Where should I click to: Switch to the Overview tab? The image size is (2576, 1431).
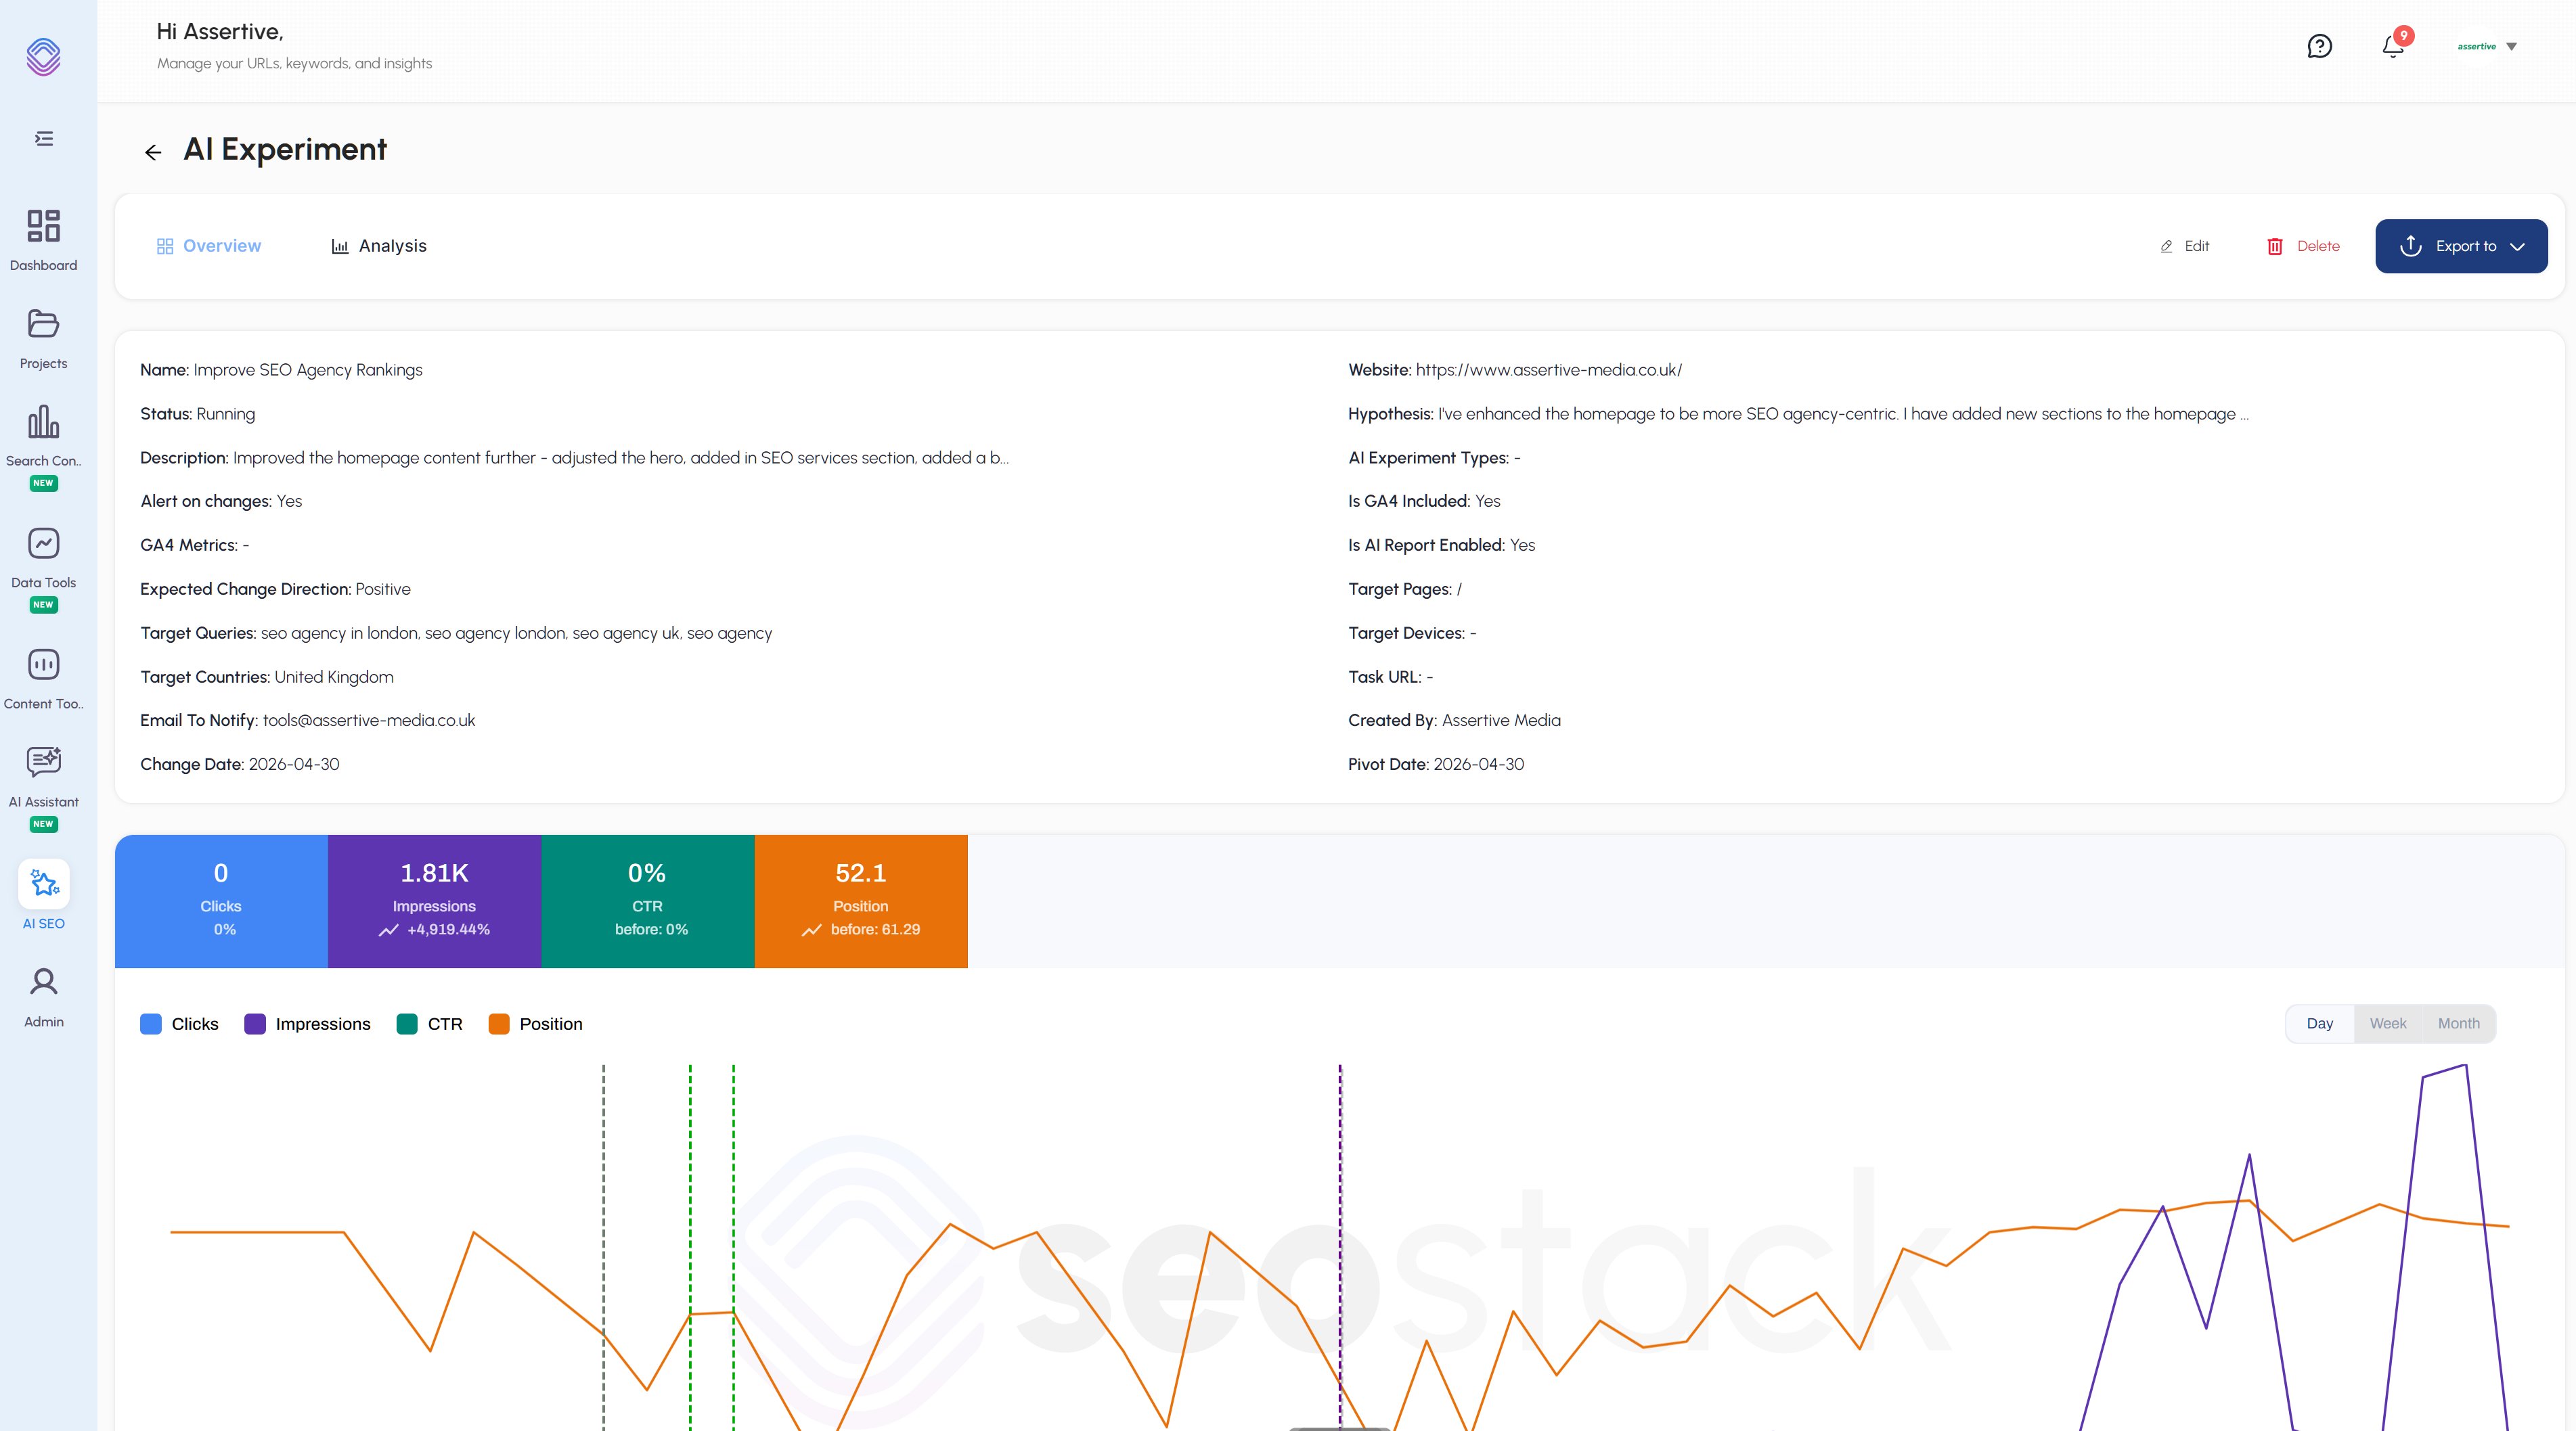point(208,246)
